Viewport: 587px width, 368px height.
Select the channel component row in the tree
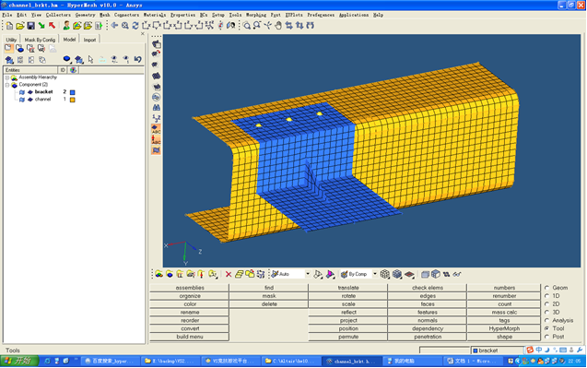[42, 100]
